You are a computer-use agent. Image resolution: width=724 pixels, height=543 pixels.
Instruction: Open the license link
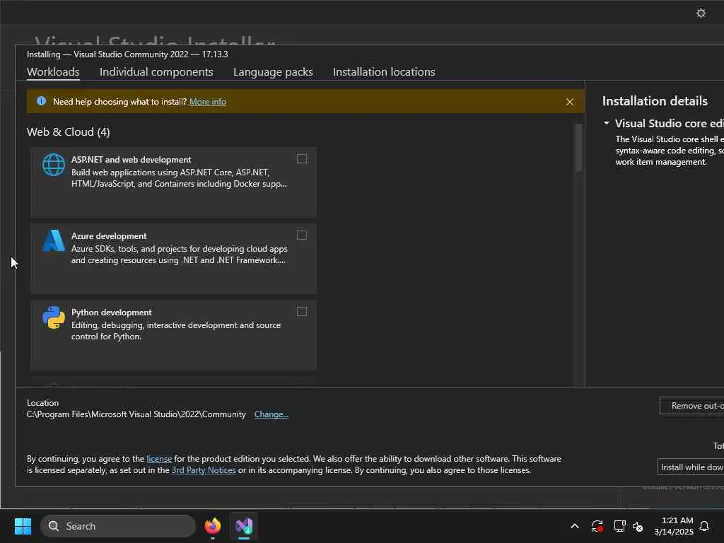tap(159, 458)
